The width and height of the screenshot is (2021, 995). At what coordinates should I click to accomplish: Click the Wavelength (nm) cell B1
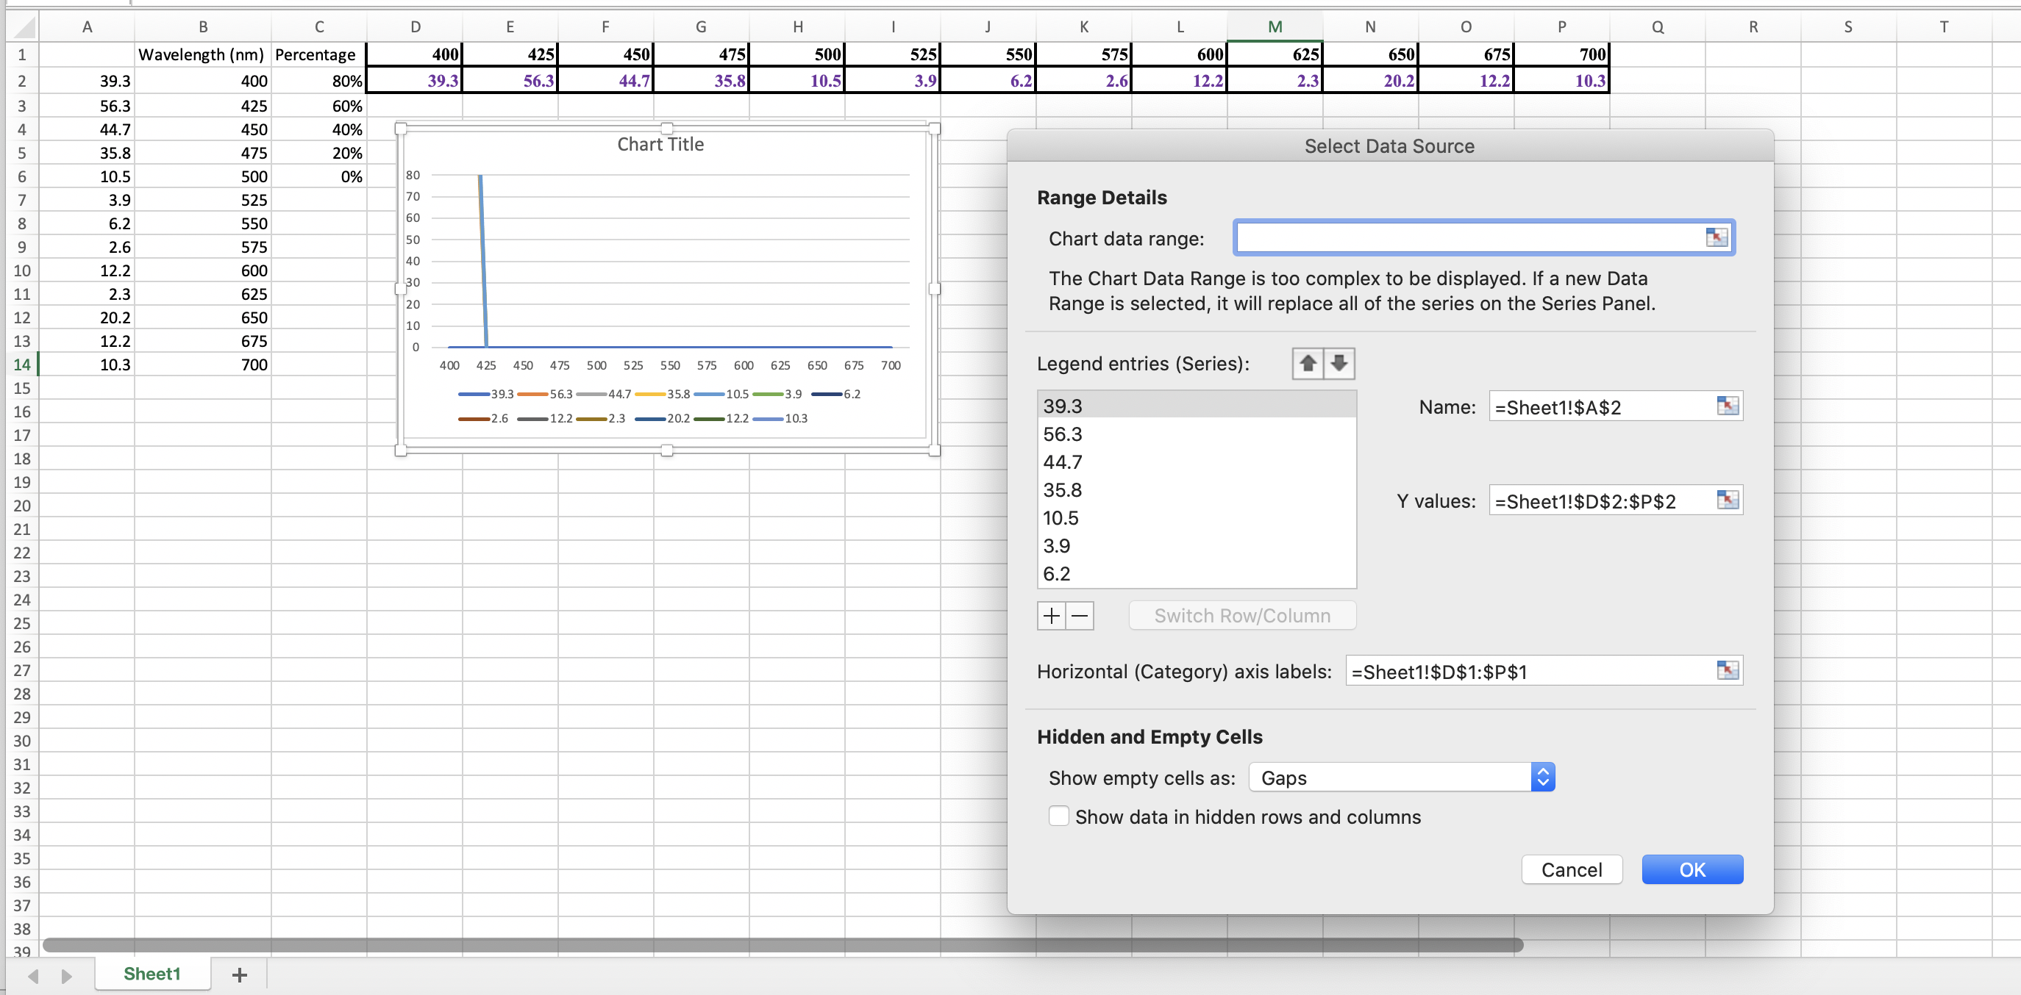[x=202, y=55]
